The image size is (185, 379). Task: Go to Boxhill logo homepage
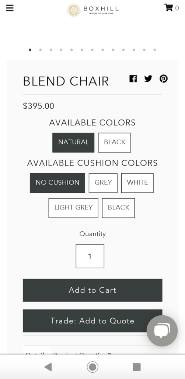(92, 10)
